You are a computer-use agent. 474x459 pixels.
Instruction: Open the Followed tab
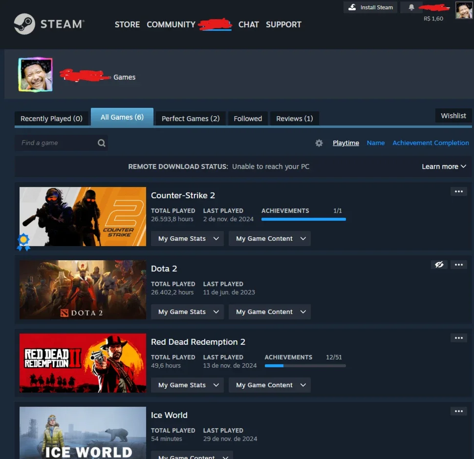[248, 118]
